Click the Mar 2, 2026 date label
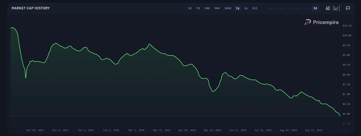The height and width of the screenshot is (136, 361). click(x=137, y=130)
